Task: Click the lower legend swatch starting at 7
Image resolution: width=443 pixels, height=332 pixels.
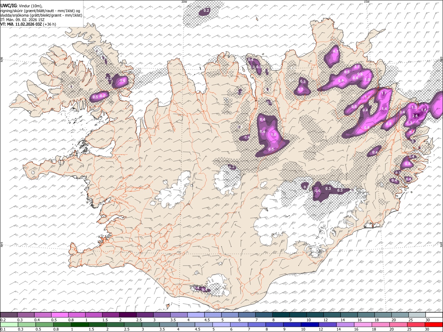Action: [257, 324]
